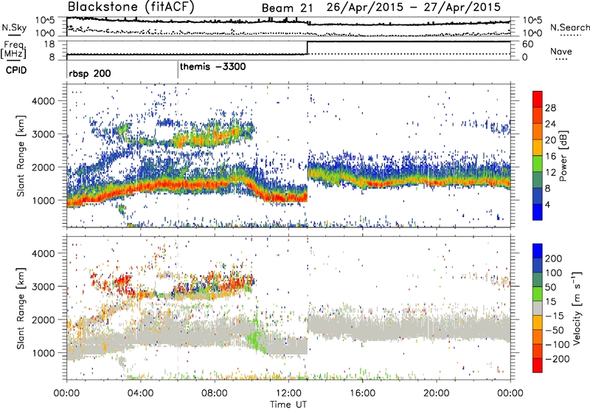590x409 pixels.
Task: Select the Time UT axis title
Action: click(288, 404)
